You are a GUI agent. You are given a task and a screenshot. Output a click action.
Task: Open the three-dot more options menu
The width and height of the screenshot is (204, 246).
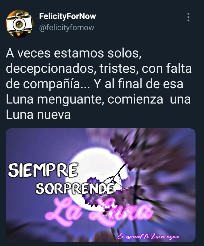[x=188, y=17]
